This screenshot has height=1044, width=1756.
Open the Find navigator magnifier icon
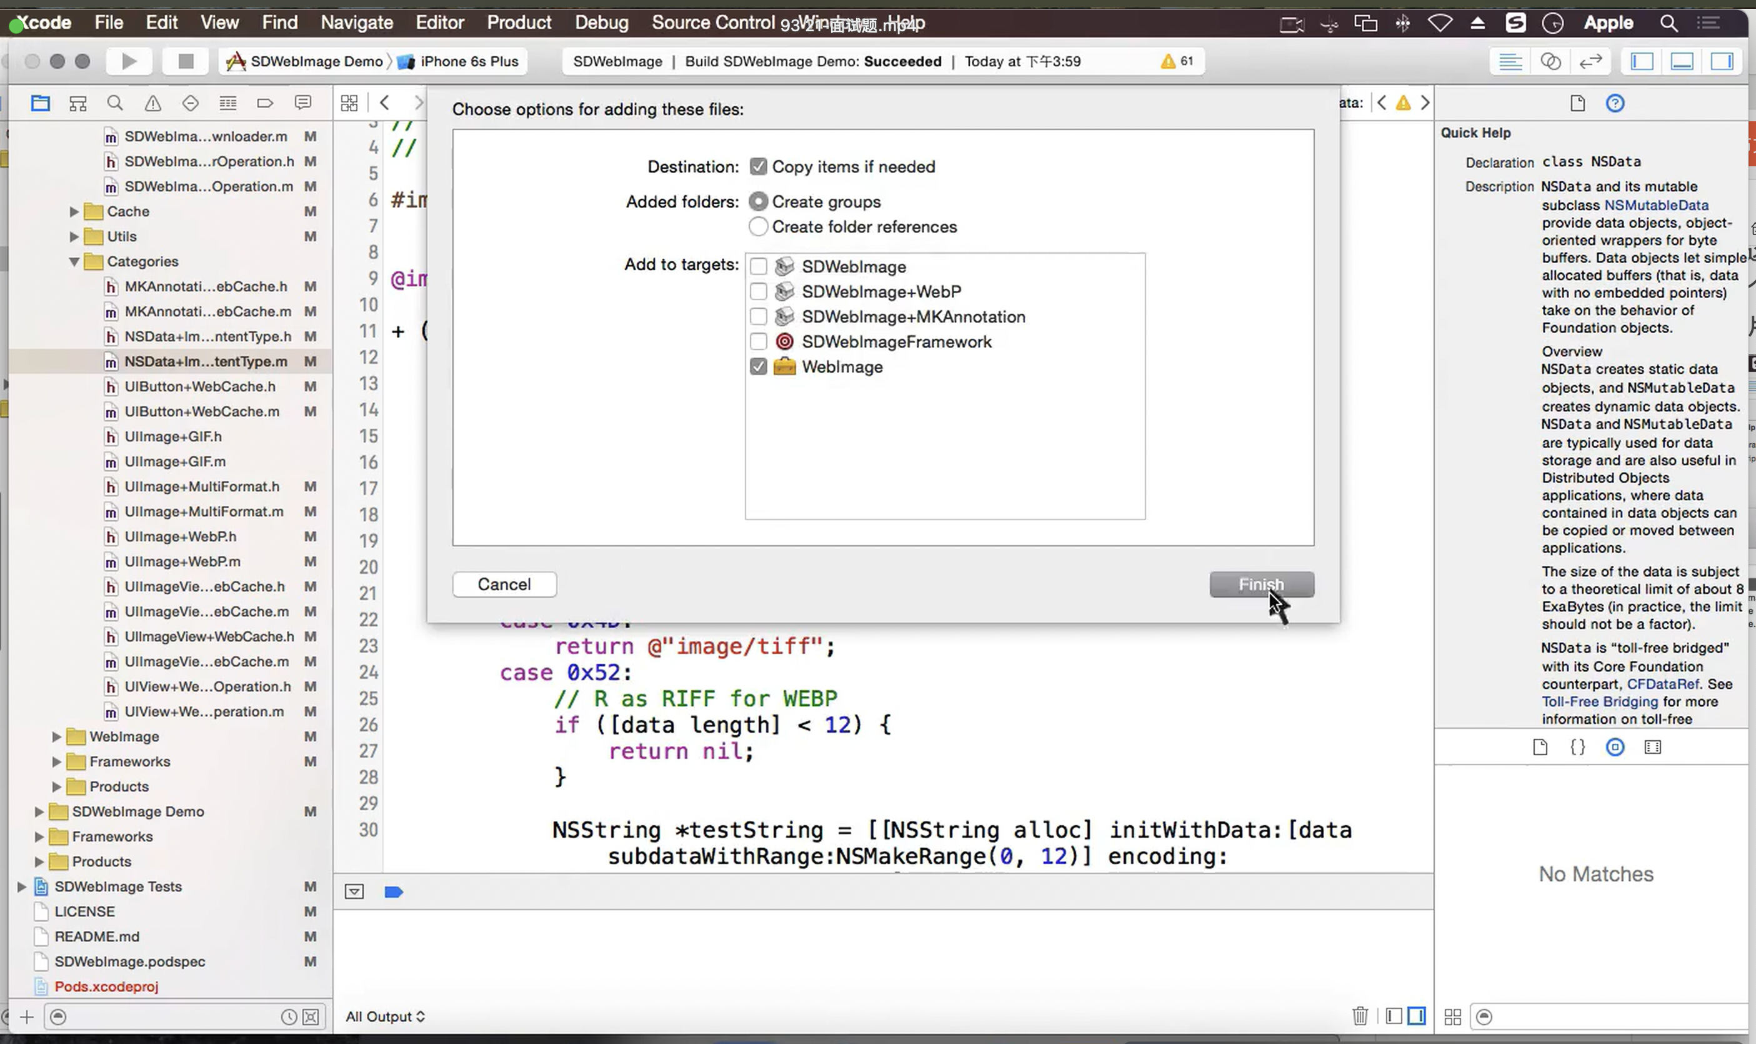tap(114, 103)
